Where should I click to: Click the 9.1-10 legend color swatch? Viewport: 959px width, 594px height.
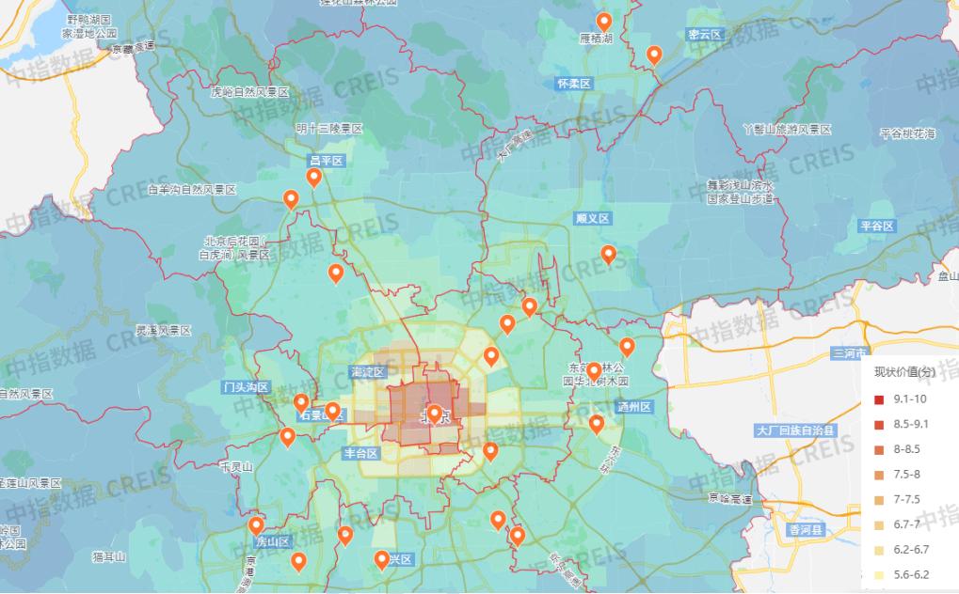[879, 399]
